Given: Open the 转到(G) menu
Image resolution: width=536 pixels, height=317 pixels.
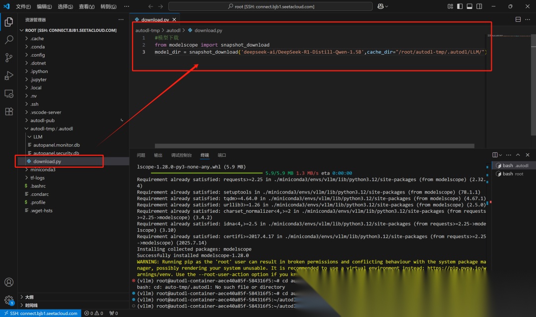Looking at the screenshot, I should (108, 6).
